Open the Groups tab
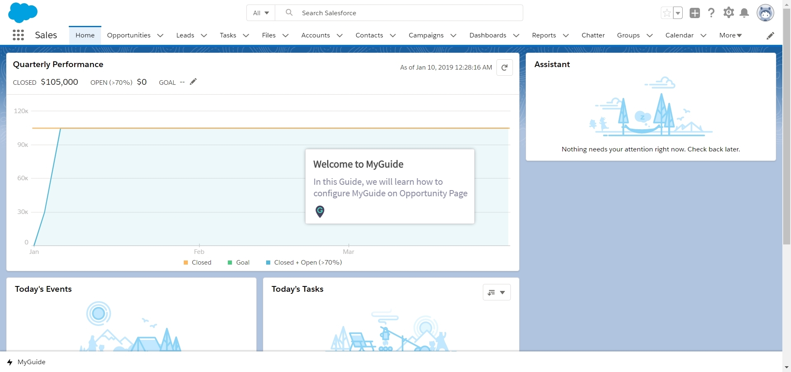791x372 pixels. point(628,35)
